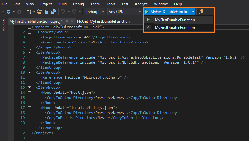Open the Any CPU platform dropdown
249x141 pixels.
(x=125, y=12)
